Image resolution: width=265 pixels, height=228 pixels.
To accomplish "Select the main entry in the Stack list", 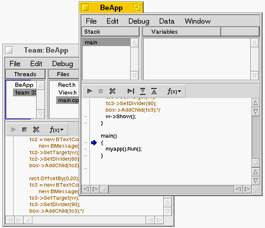I will (106, 43).
